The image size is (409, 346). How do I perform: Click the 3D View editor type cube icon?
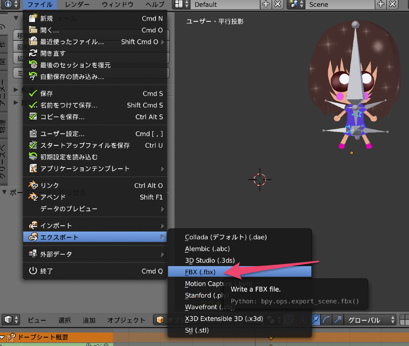[x=7, y=320]
